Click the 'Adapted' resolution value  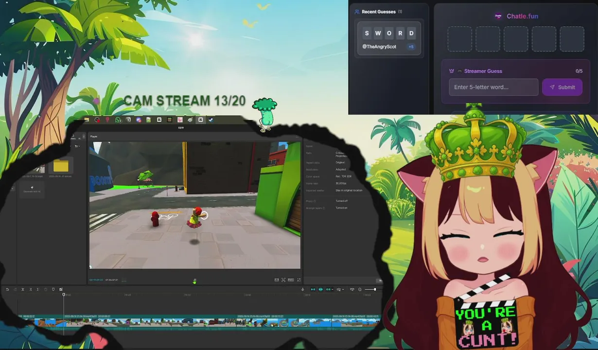point(340,169)
